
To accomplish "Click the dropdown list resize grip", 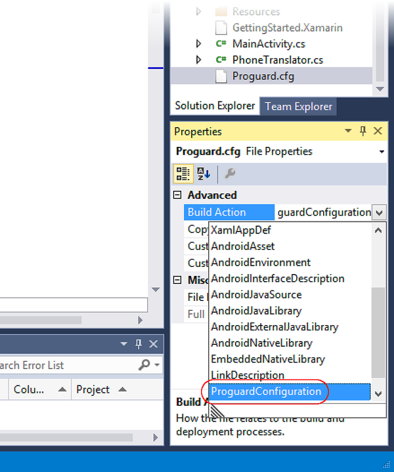I will [x=217, y=411].
